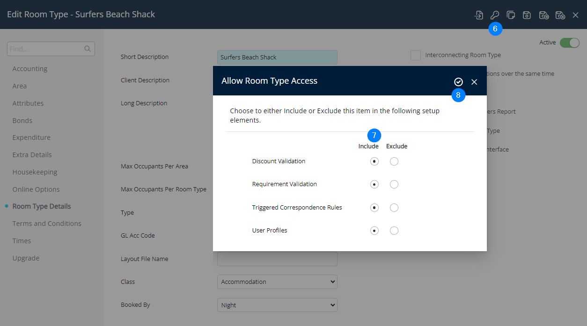Go to Online Options in sidebar
Screen dimensions: 587x326
point(36,189)
